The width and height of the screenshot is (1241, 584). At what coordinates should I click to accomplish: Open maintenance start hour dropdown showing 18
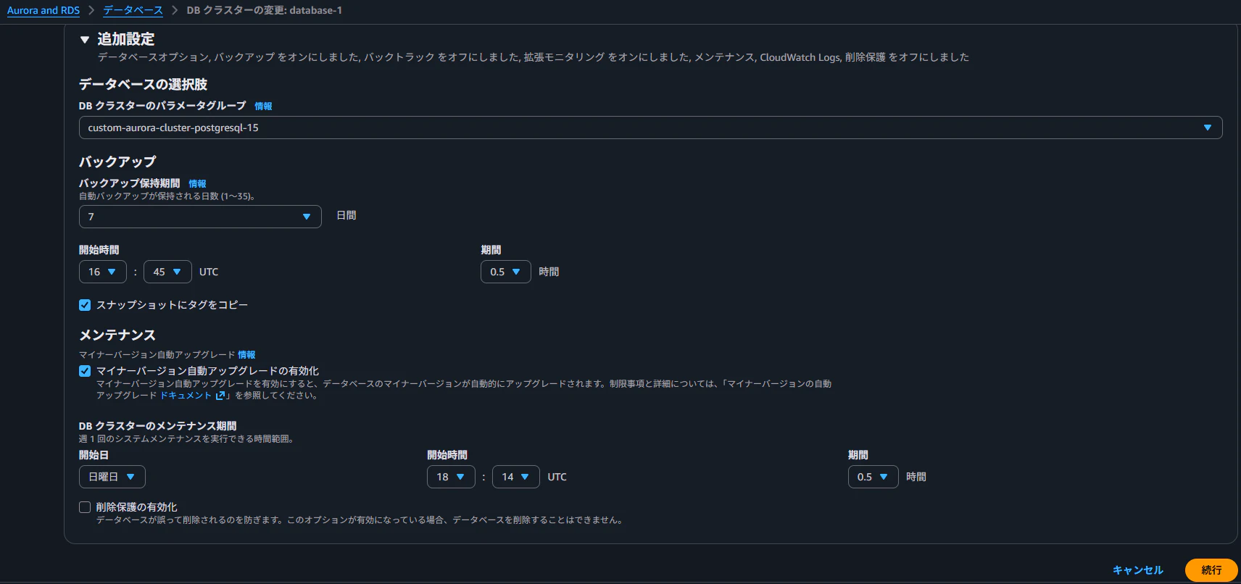pos(451,477)
